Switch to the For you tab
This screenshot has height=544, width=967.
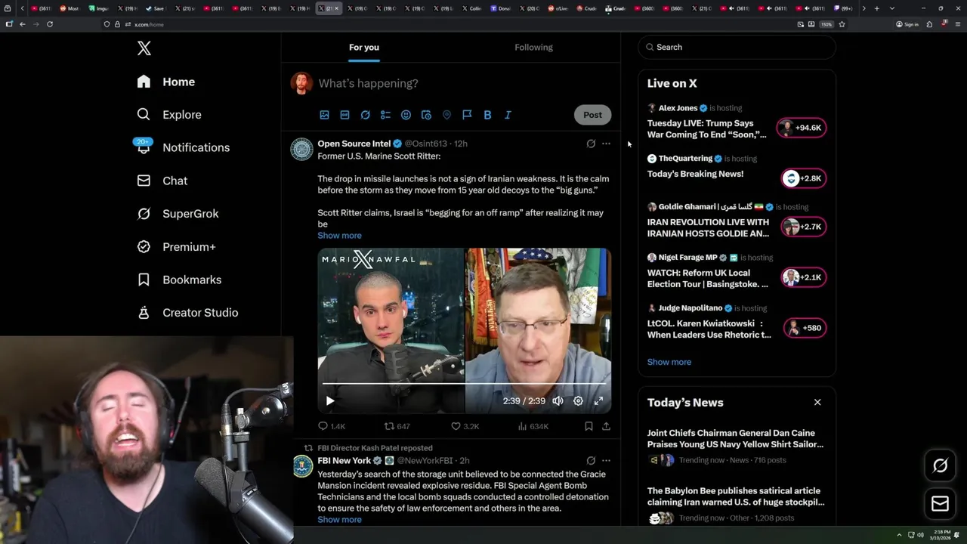[x=364, y=48]
